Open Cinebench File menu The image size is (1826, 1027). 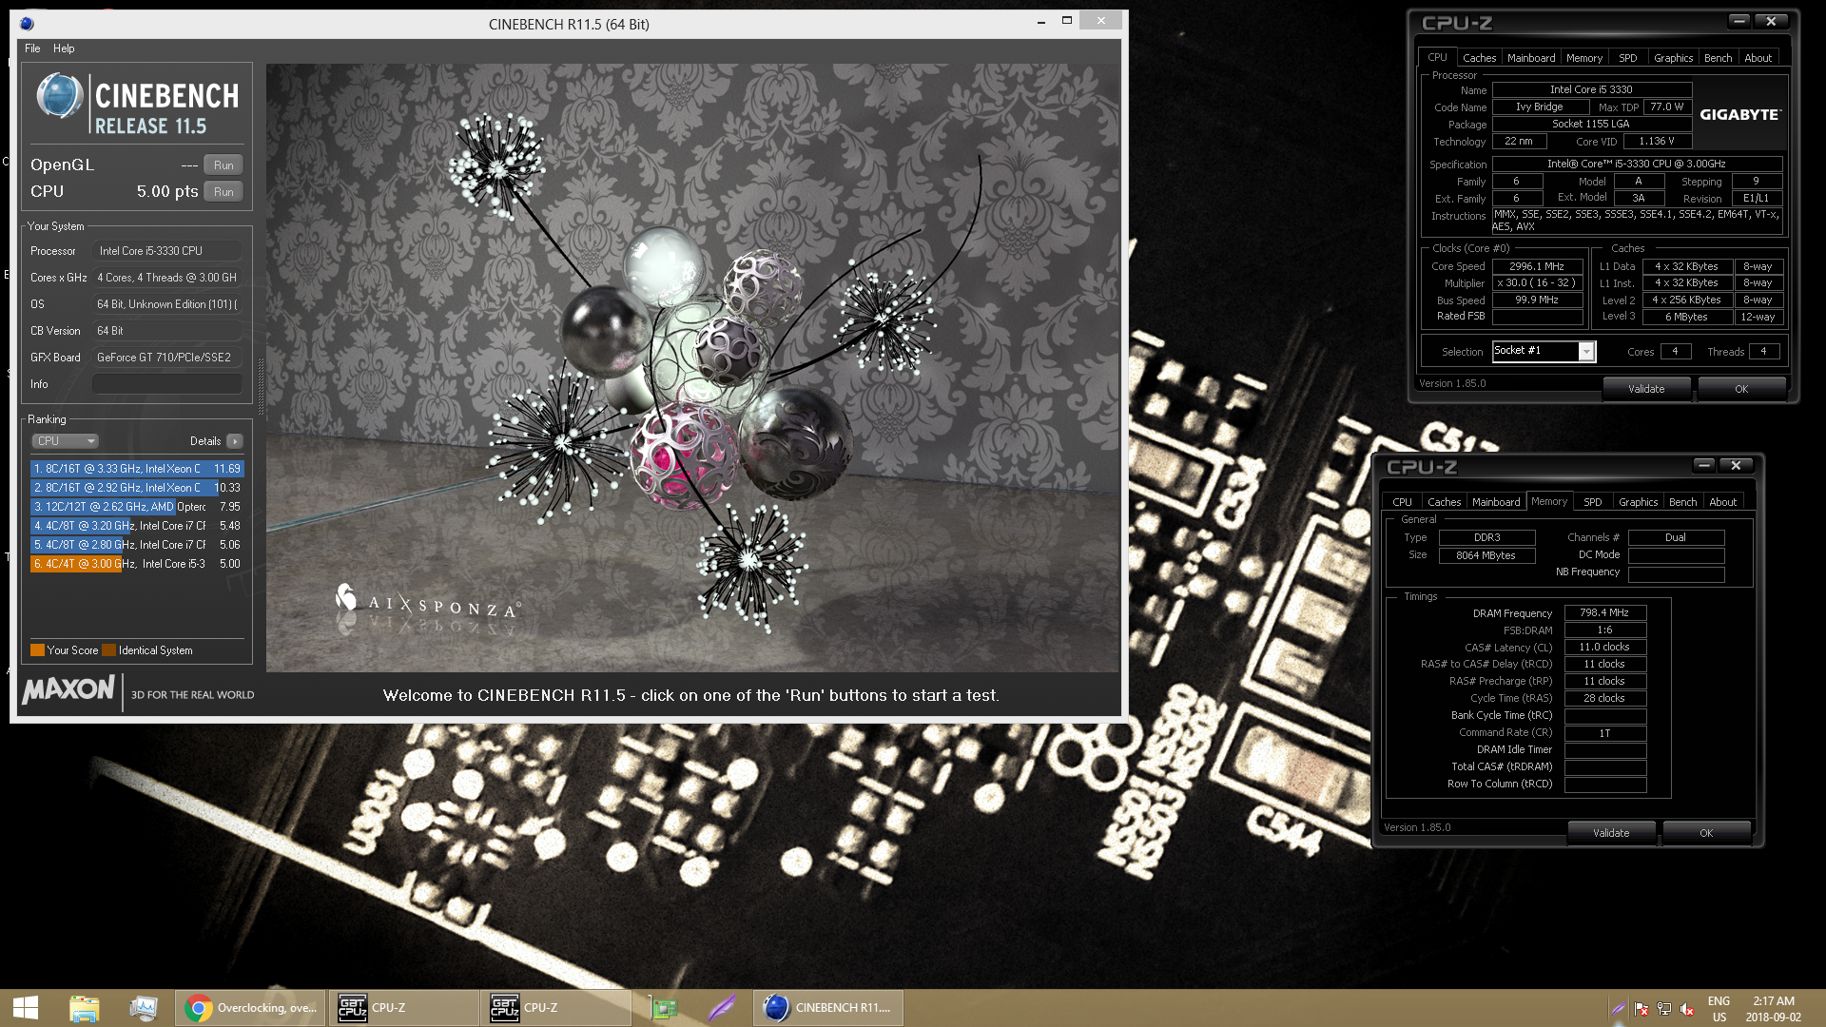click(32, 48)
